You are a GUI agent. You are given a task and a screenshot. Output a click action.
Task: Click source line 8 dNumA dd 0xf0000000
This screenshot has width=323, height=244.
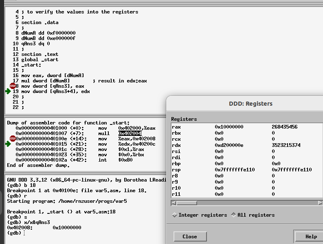[48, 33]
